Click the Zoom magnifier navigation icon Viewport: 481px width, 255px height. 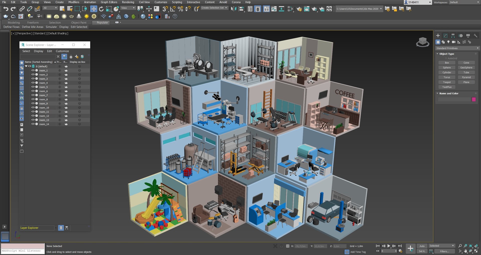460,246
